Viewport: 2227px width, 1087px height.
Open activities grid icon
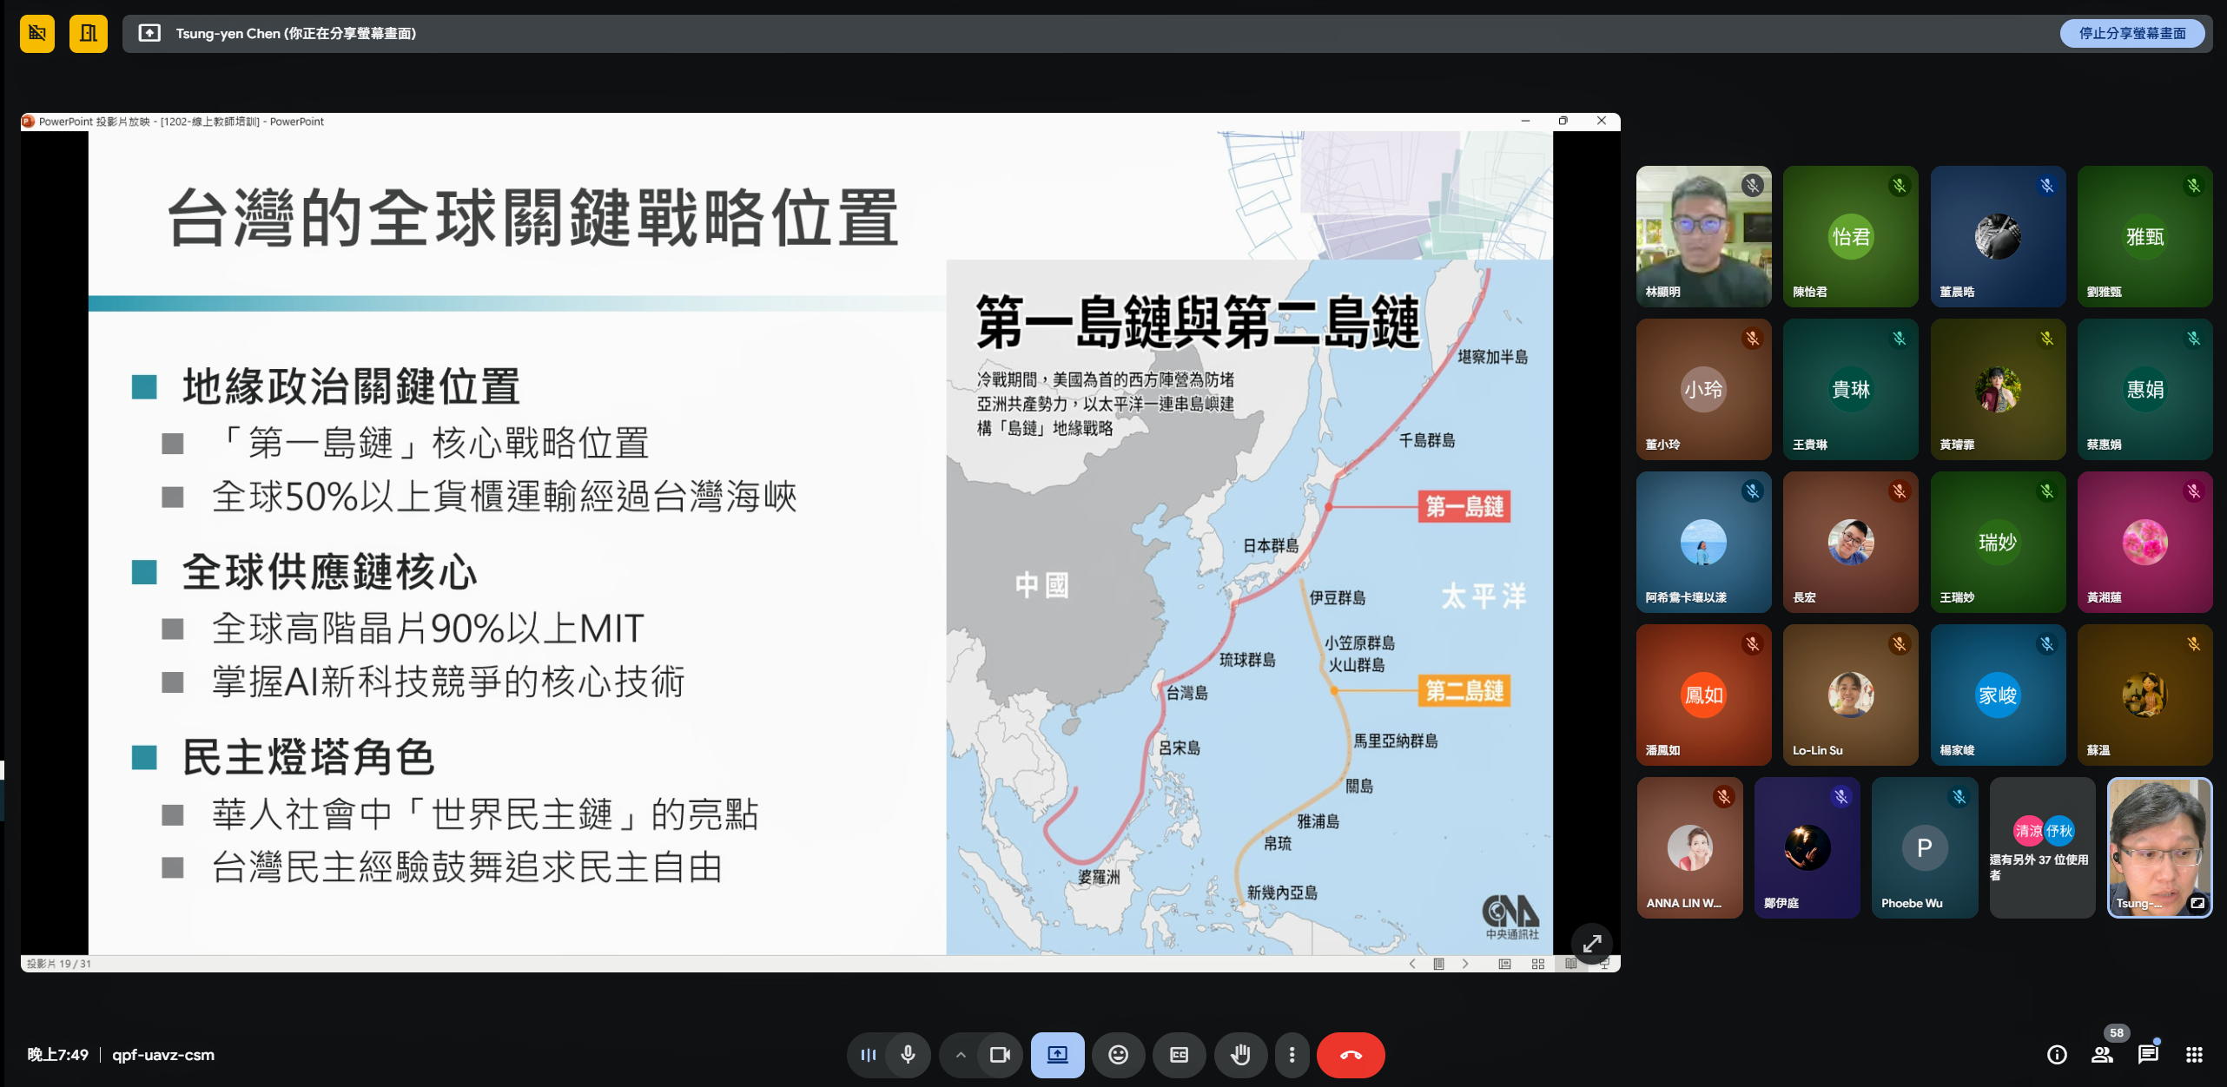tap(2194, 1054)
